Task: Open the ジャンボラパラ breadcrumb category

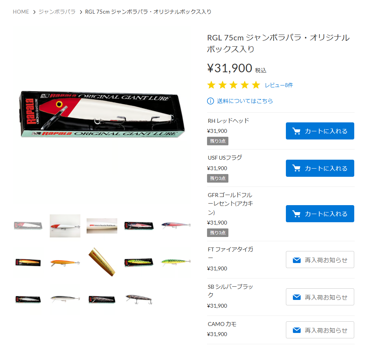Action: 57,12
